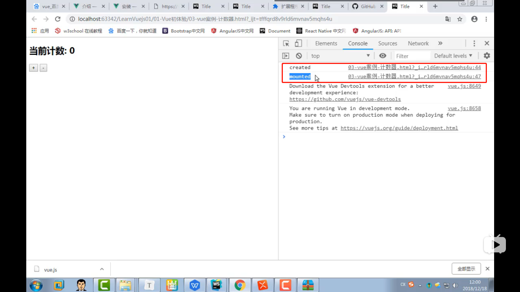The image size is (520, 292).
Task: Open WinRAR from the taskbar
Action: click(308, 285)
